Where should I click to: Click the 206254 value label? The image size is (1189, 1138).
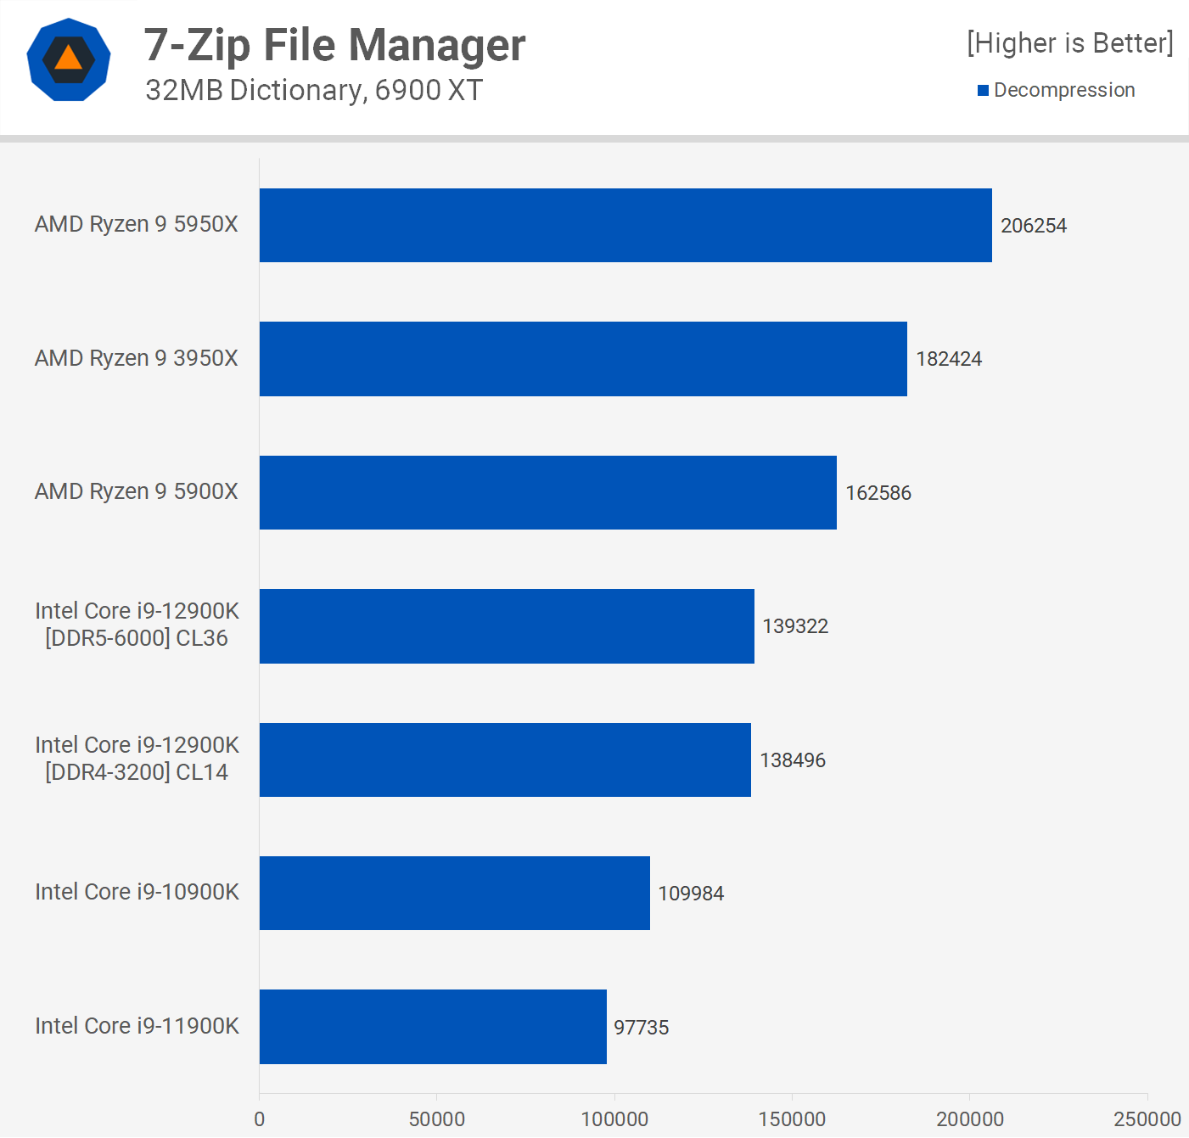pyautogui.click(x=1033, y=226)
